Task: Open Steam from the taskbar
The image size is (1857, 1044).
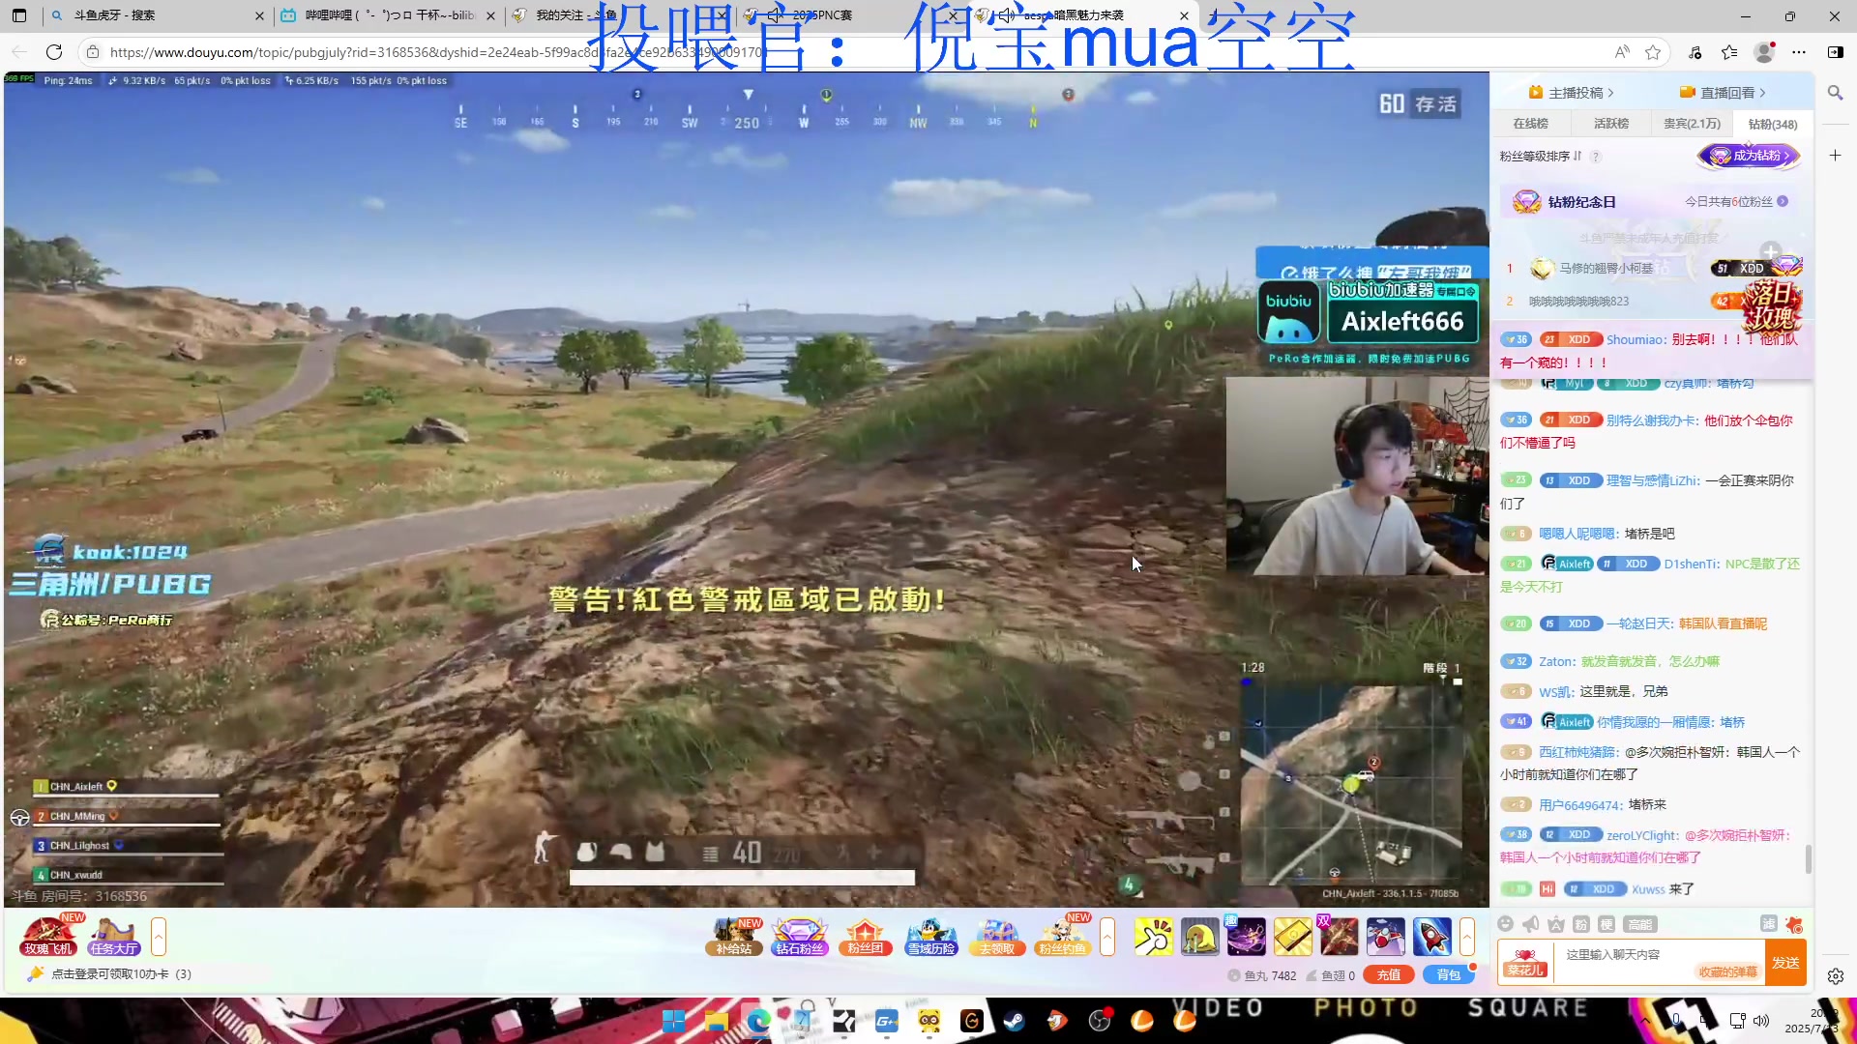Action: 1014,1021
